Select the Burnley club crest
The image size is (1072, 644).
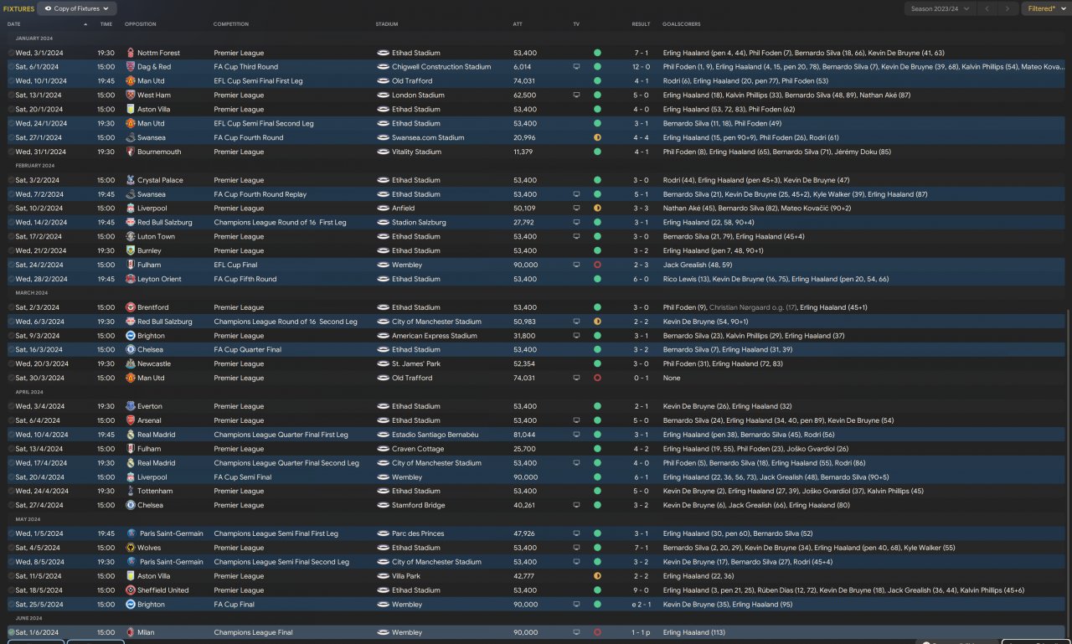(131, 250)
